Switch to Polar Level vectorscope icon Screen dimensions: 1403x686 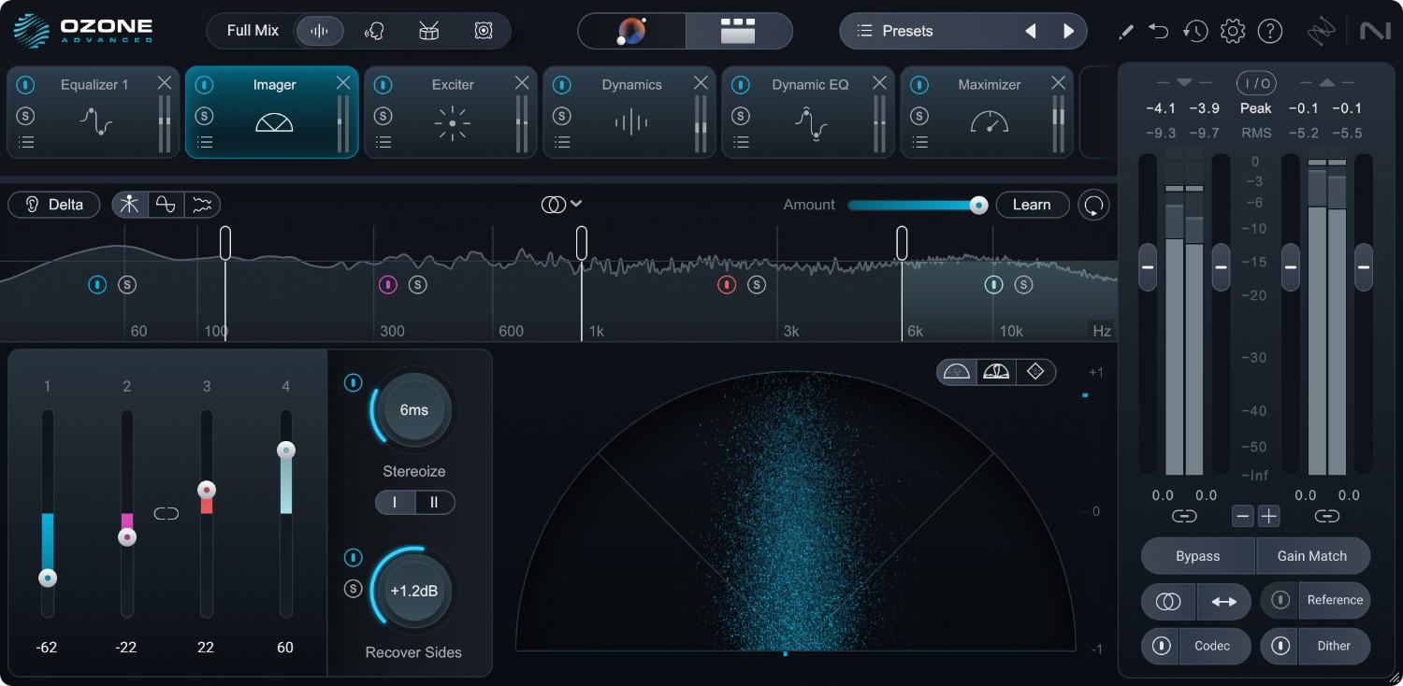coord(996,372)
